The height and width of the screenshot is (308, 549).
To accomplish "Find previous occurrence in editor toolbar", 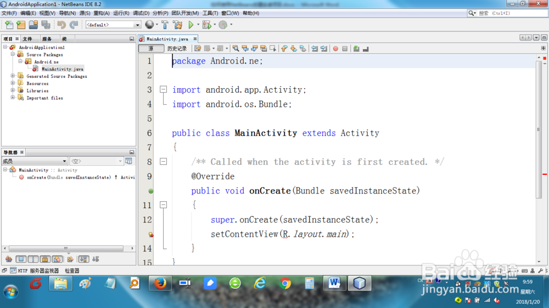I will coord(245,49).
